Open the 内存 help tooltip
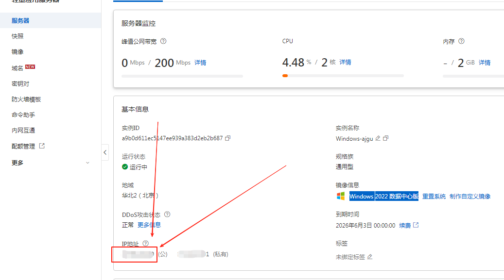Image resolution: width=504 pixels, height=280 pixels. pos(461,41)
